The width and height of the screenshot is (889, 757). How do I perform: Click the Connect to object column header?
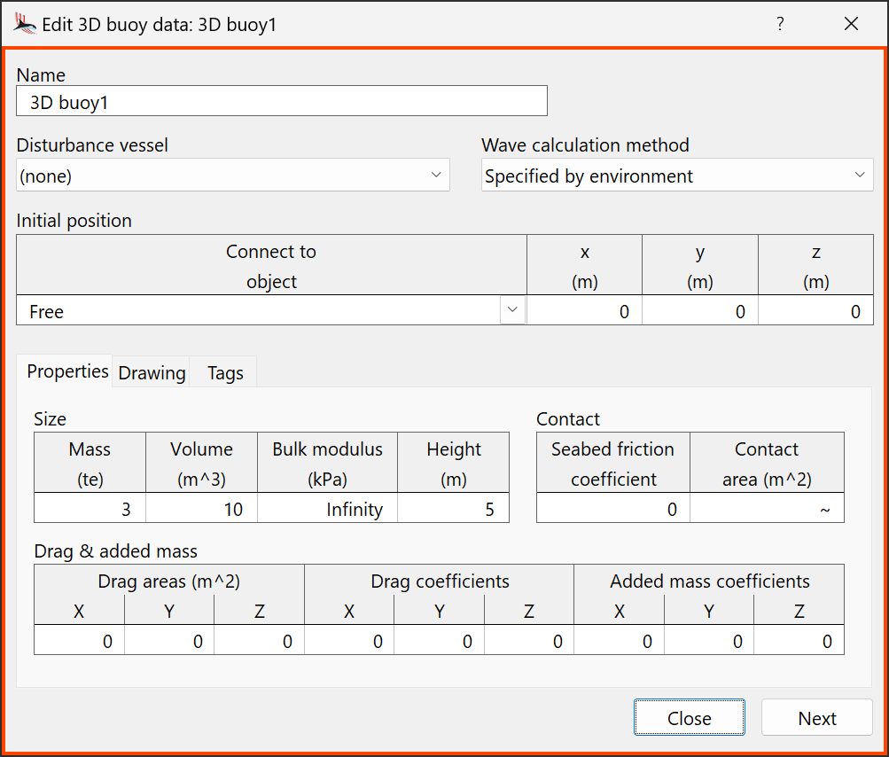tap(271, 265)
